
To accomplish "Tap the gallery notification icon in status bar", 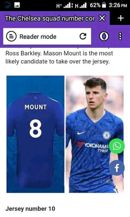I will [x=17, y=5].
